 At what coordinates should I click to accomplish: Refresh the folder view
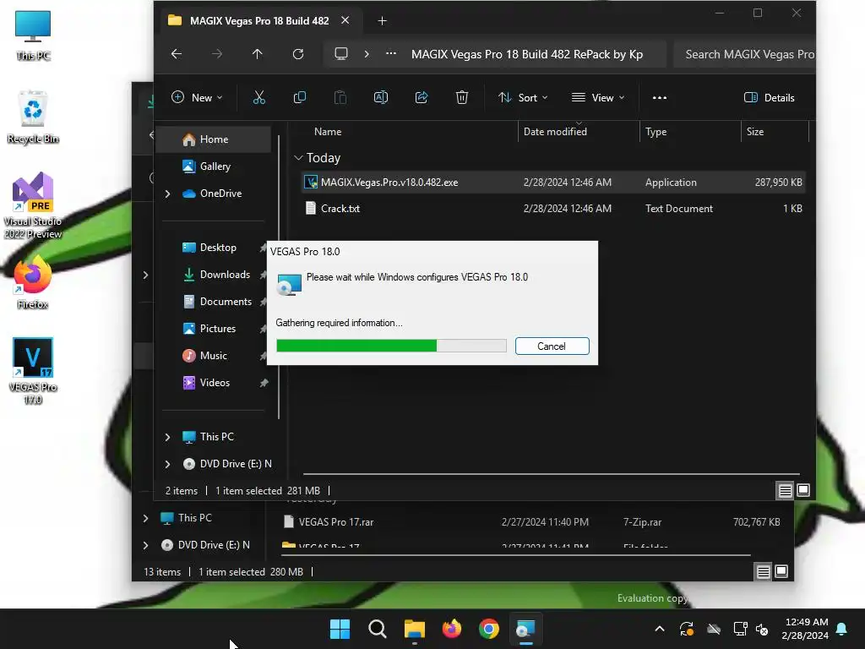click(298, 54)
